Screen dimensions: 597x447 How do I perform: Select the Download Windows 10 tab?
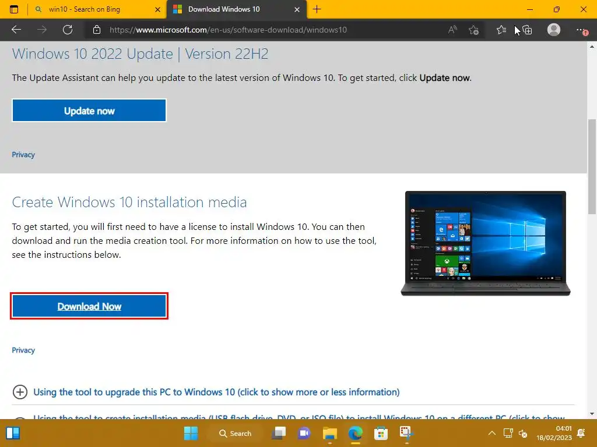[x=237, y=9]
